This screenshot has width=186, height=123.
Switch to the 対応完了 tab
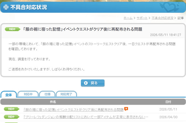[66, 94]
